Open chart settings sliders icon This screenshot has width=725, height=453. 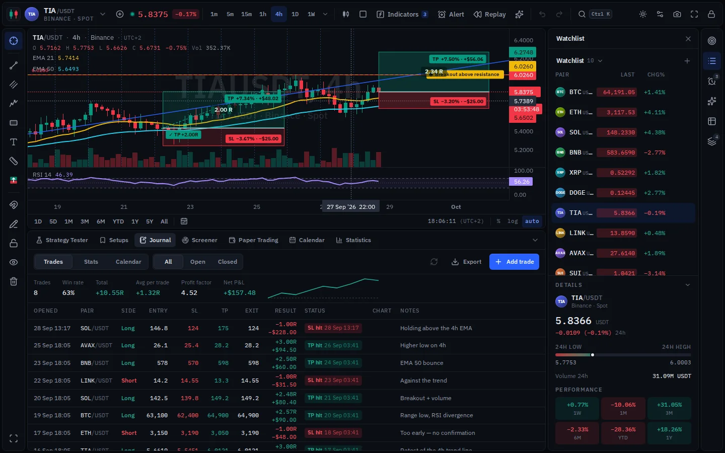pyautogui.click(x=660, y=14)
